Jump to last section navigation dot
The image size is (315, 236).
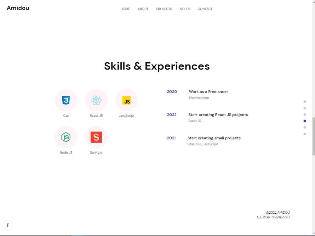tap(305, 134)
